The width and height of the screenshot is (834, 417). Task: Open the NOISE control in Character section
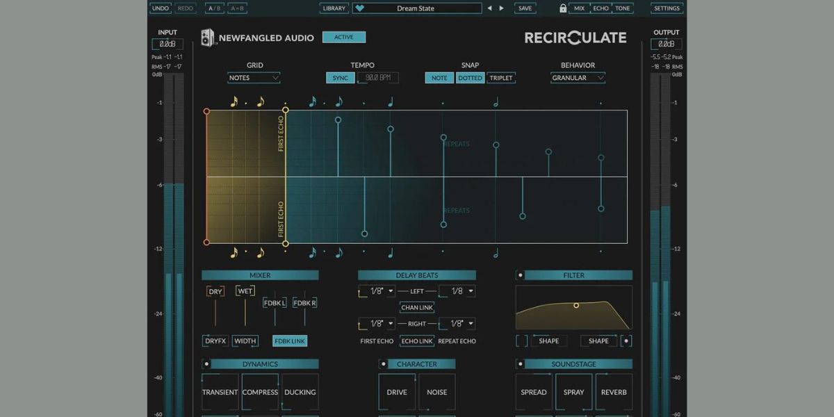tap(436, 391)
